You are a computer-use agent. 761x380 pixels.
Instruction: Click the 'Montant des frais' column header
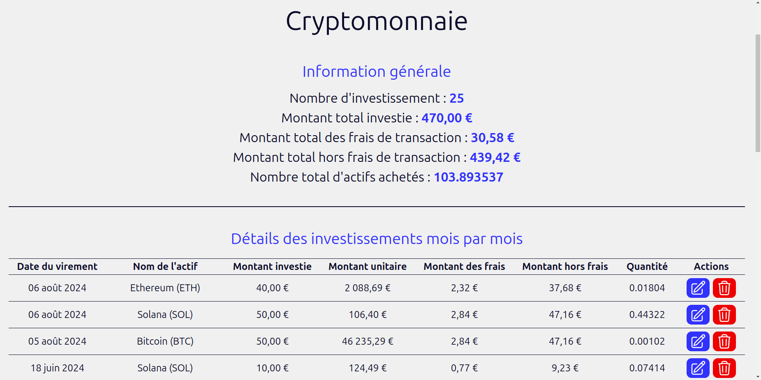[464, 266]
